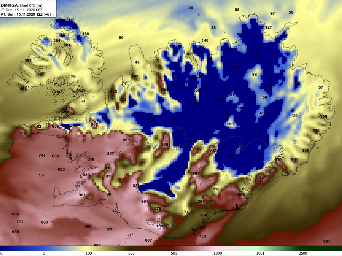Click the legend scale label '2500'
The height and width of the screenshot is (256, 342).
pyautogui.click(x=303, y=253)
